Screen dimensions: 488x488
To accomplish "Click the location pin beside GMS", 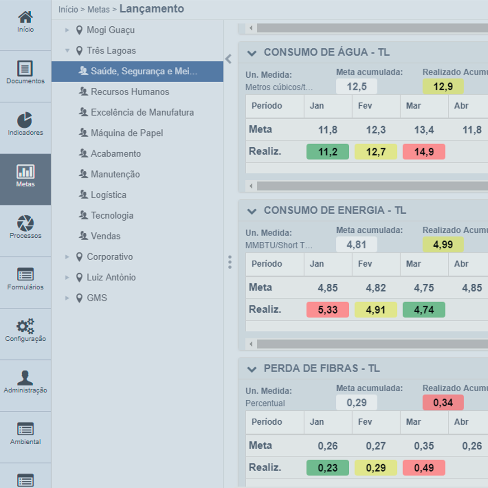I will tap(80, 298).
